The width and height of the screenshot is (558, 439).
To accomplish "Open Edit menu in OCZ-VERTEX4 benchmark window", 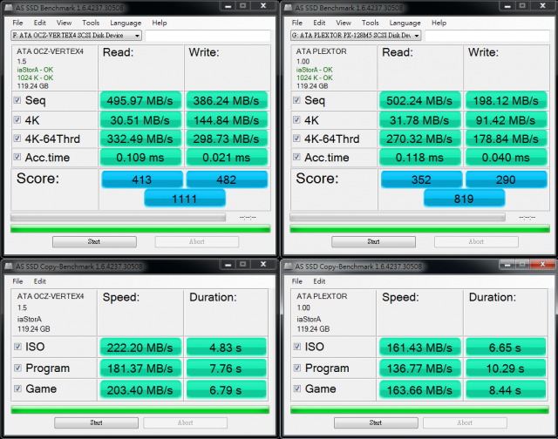I will point(40,23).
